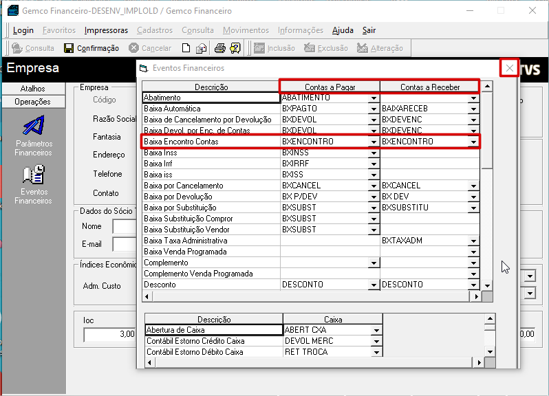
Task: Click the Gemco Financeiro title bar icon
Action: pos(13,11)
